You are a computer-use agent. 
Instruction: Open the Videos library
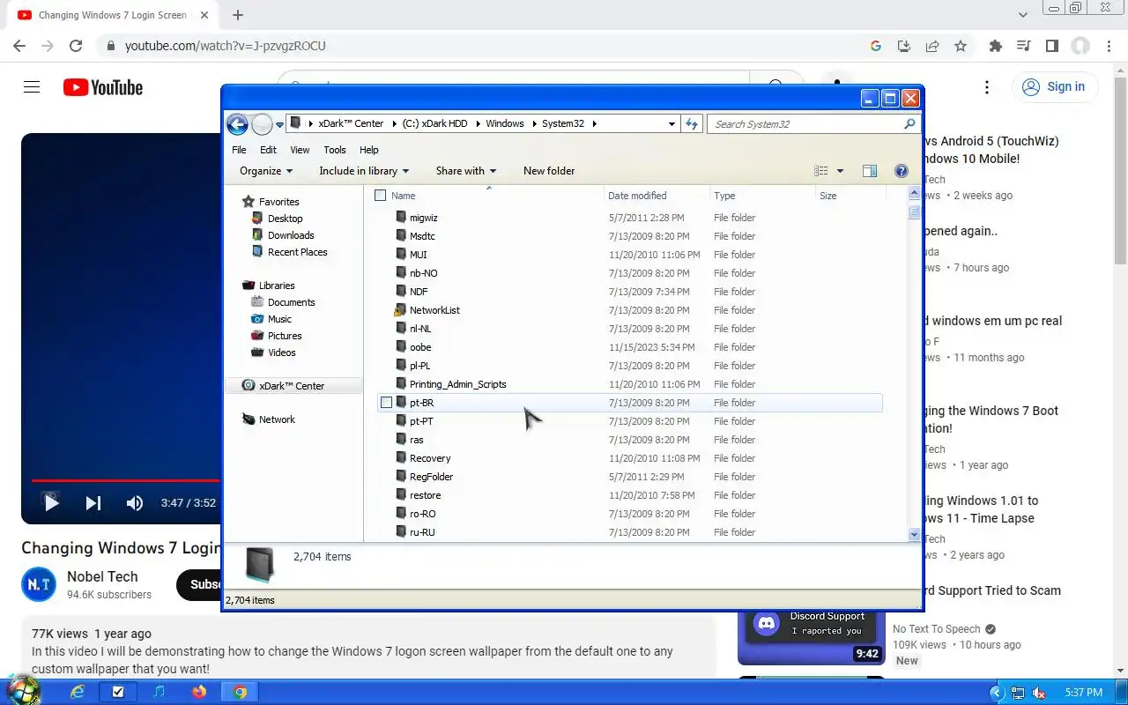click(x=281, y=352)
